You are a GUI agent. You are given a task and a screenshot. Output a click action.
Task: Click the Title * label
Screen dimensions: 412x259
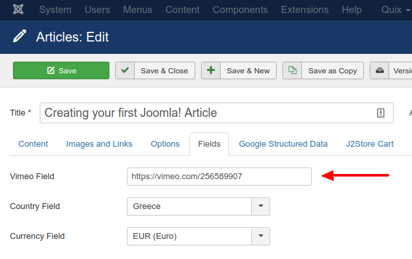pos(20,113)
